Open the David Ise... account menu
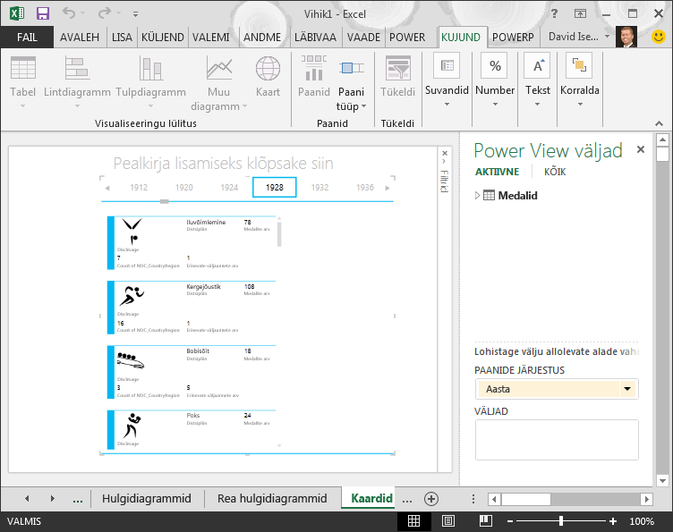 point(578,37)
